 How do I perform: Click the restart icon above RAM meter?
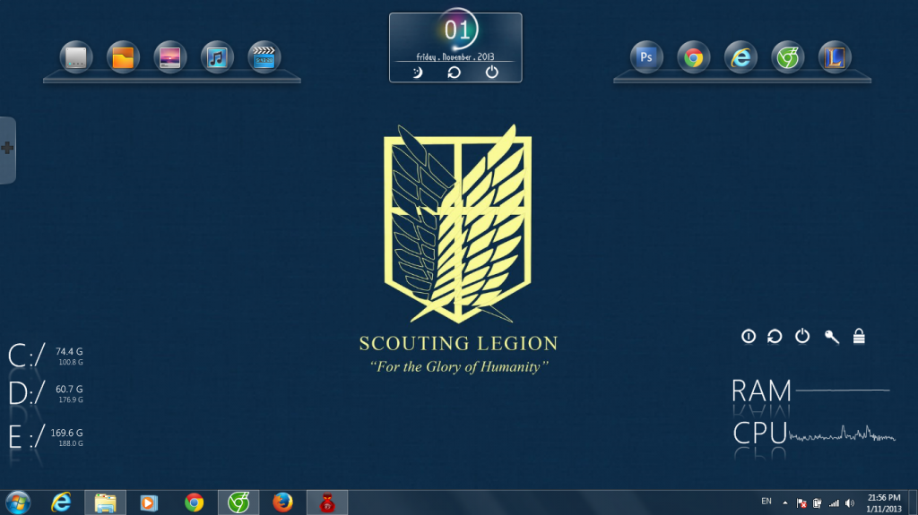[775, 336]
